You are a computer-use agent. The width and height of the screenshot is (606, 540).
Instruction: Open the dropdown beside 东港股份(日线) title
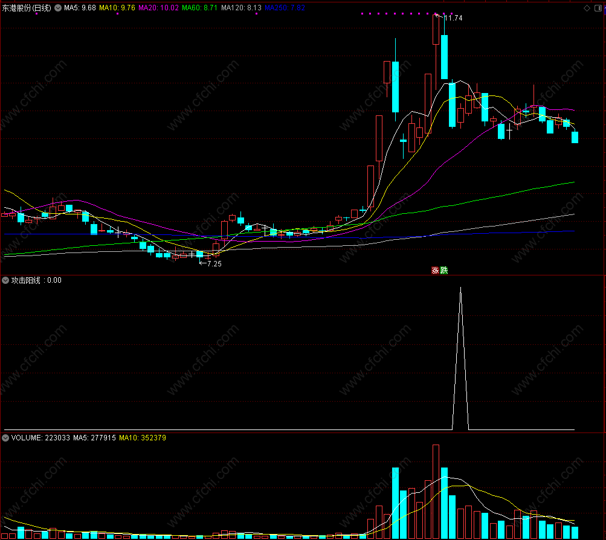click(x=58, y=8)
